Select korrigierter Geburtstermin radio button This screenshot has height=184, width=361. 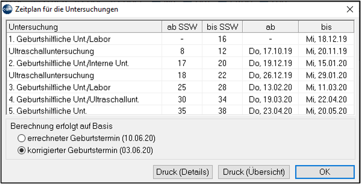[x=21, y=151]
